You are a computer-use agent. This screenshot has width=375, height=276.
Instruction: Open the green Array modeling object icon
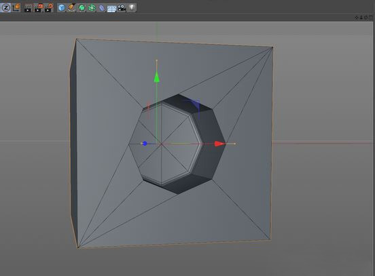92,8
